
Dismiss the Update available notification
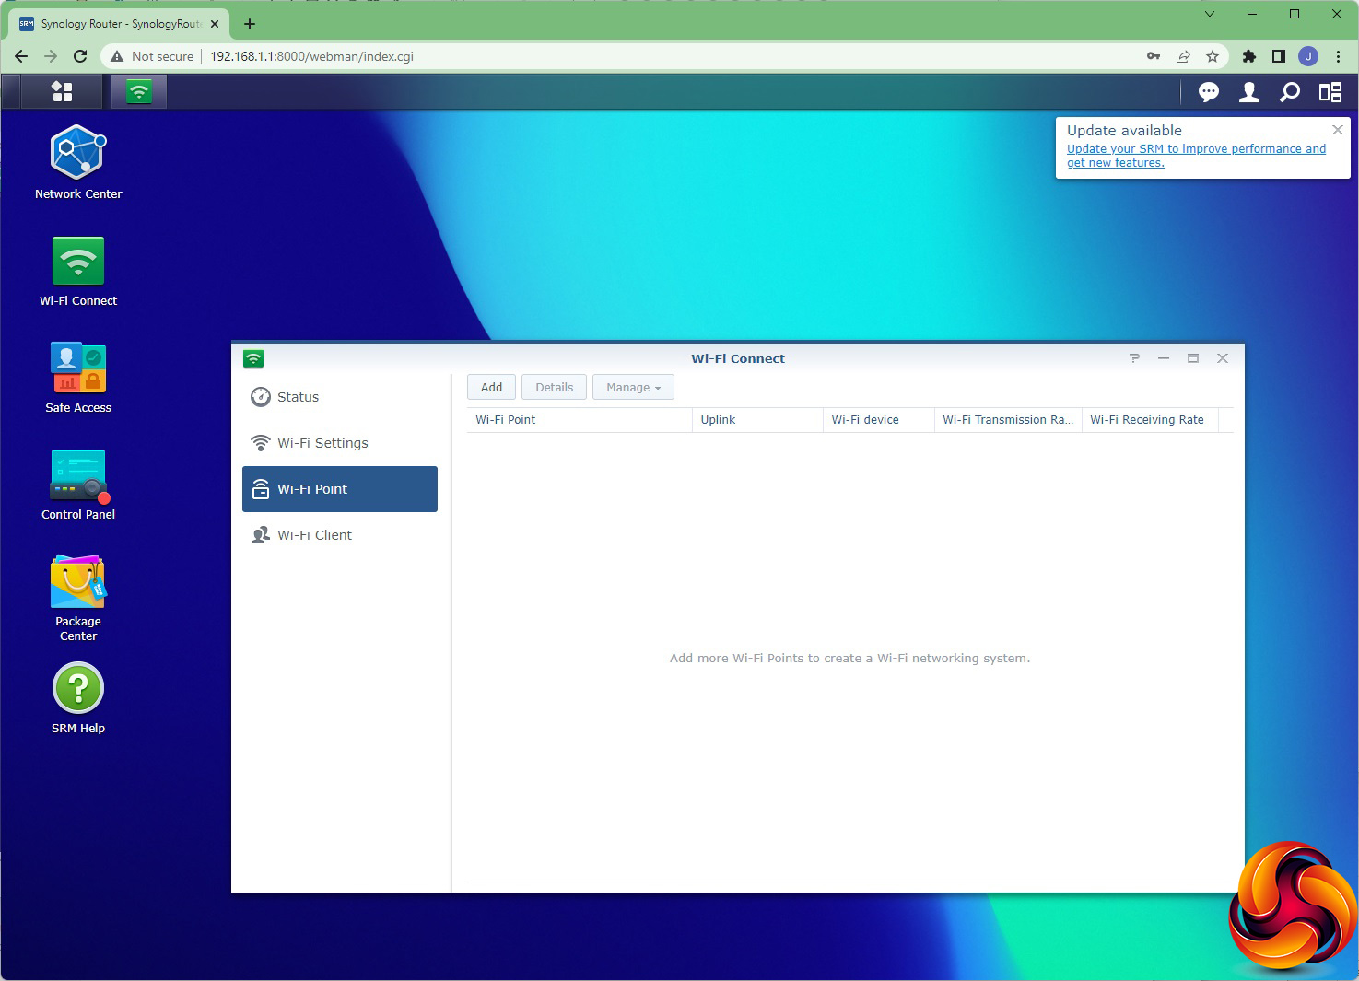1338,130
